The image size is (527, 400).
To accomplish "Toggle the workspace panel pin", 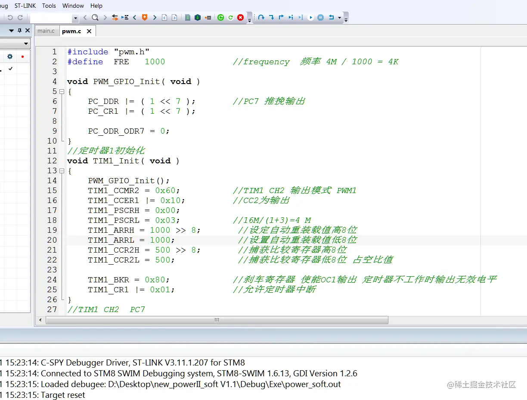I will pos(19,31).
